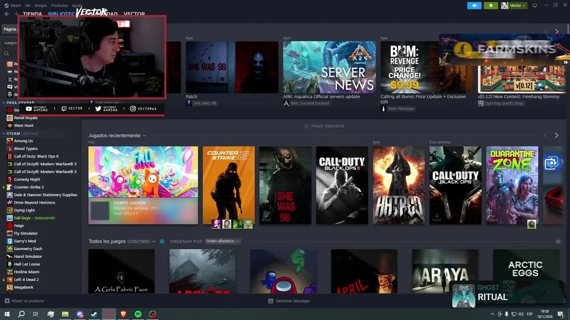Open the Araya game tile
The width and height of the screenshot is (570, 320).
pyautogui.click(x=445, y=271)
